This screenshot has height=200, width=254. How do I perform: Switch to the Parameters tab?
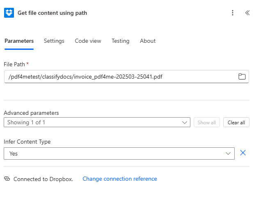pyautogui.click(x=19, y=41)
